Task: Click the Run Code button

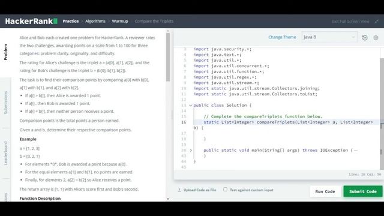Action: [x=325, y=191]
